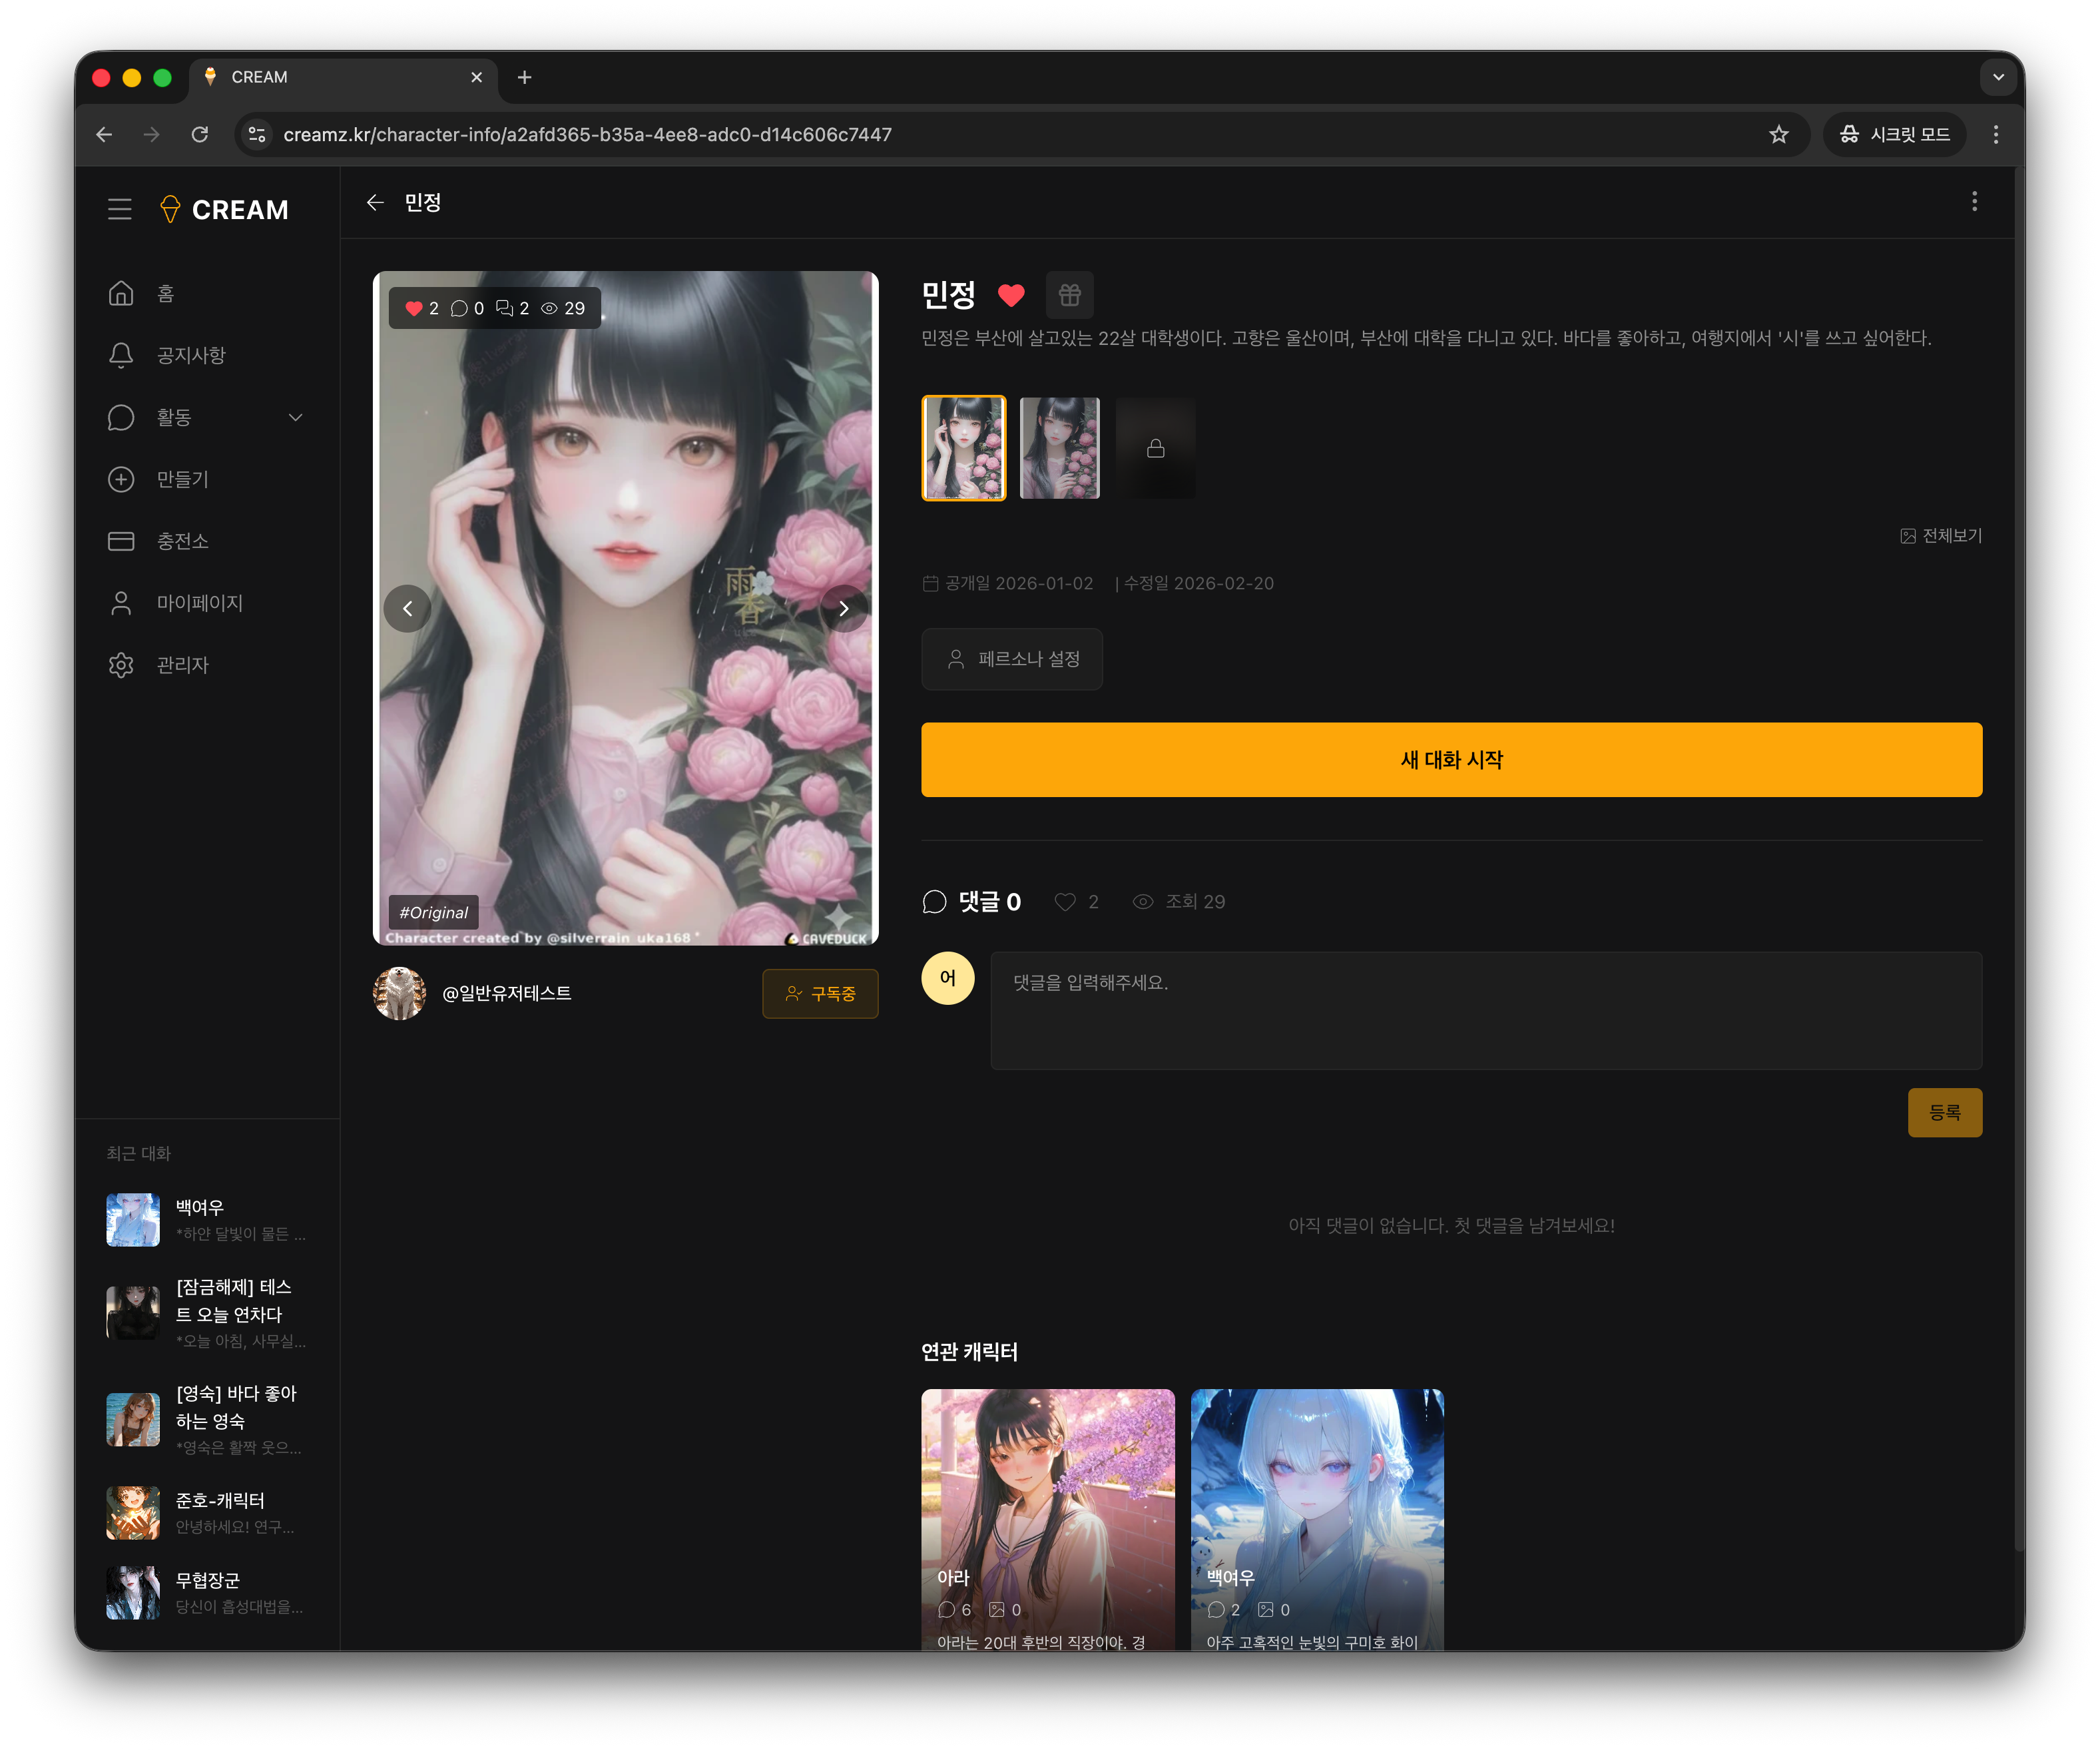Show the previous character image with left arrow

(x=407, y=608)
